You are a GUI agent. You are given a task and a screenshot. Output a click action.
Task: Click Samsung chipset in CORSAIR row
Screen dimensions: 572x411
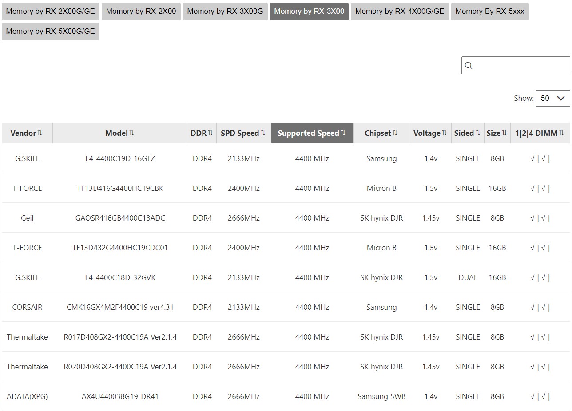[x=381, y=307]
